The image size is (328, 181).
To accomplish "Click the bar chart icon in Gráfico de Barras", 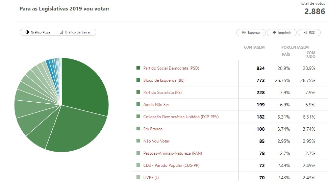I will click(61, 32).
